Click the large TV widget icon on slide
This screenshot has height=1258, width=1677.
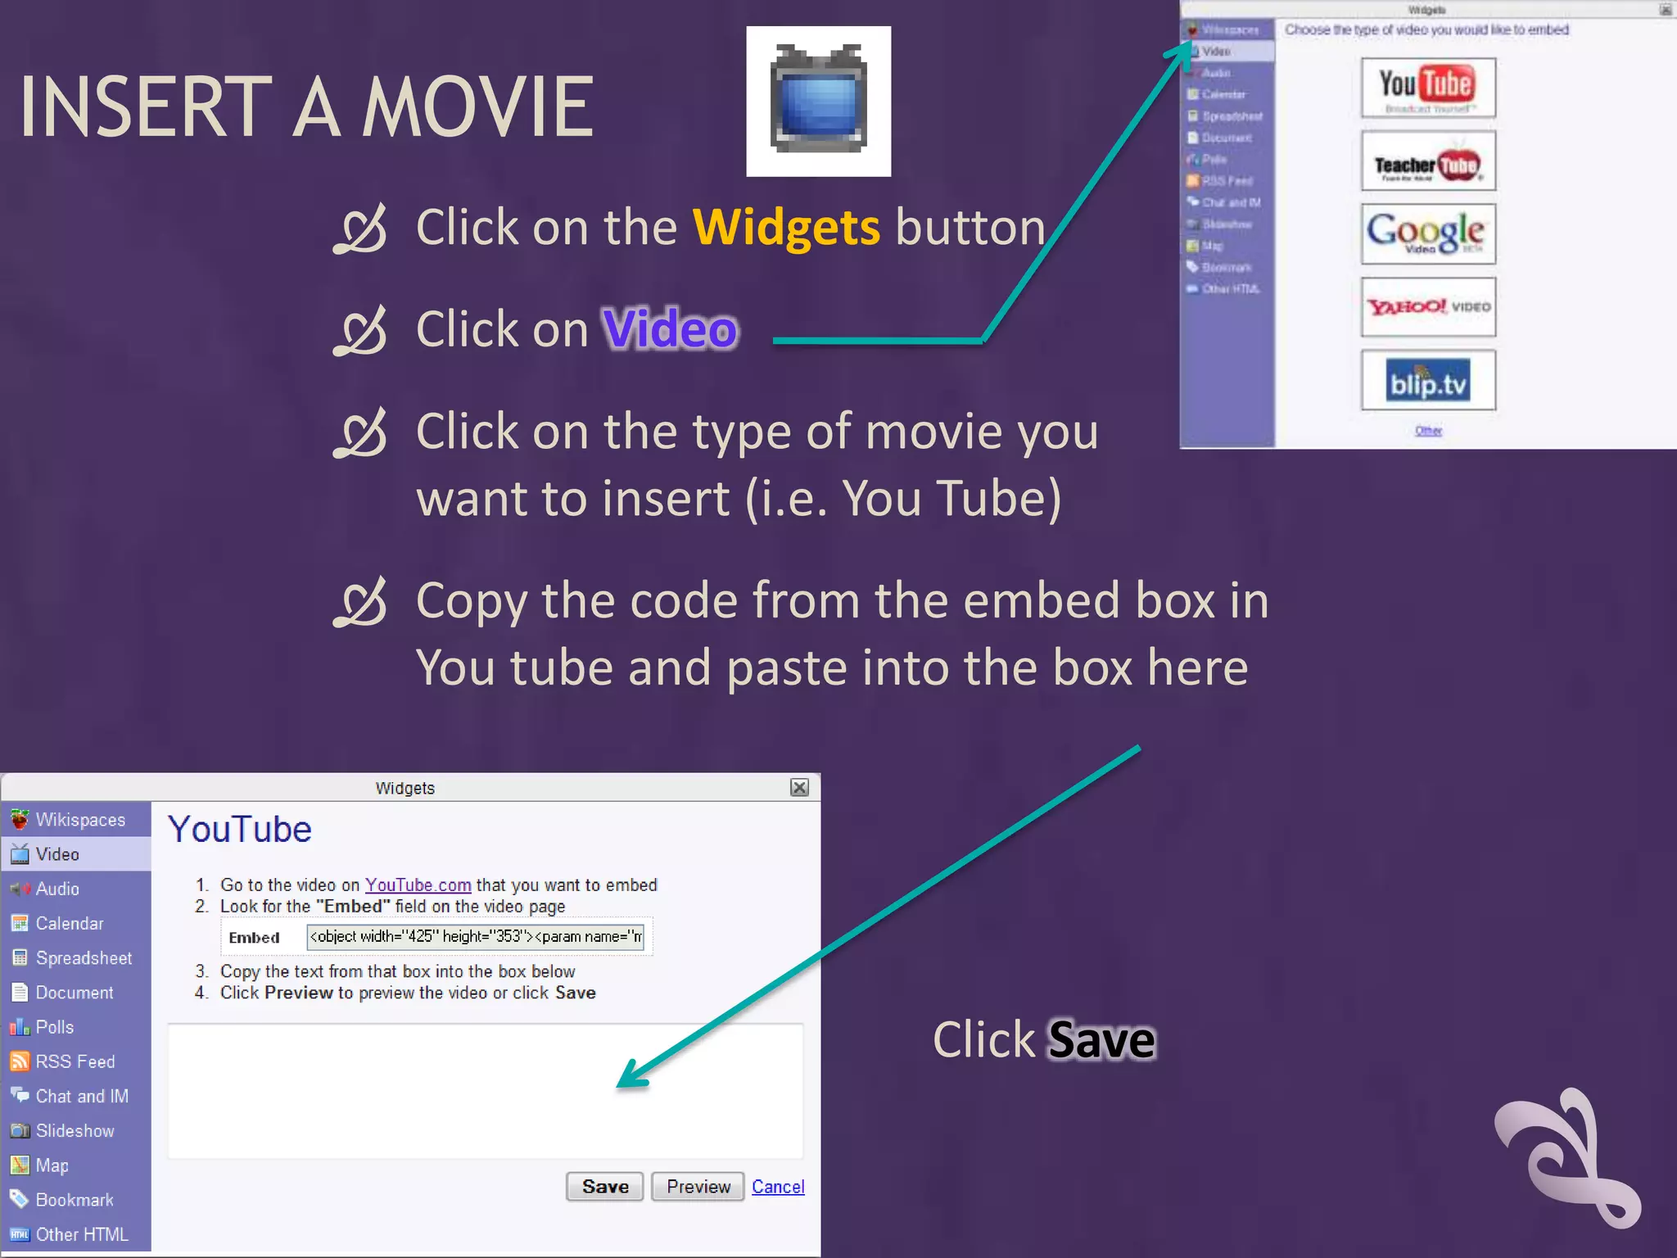click(x=818, y=101)
